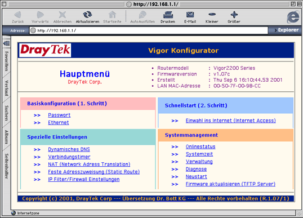303x218 pixels.
Task: Click MAC address 00-50-7F-00-98-CC
Action: (x=237, y=86)
